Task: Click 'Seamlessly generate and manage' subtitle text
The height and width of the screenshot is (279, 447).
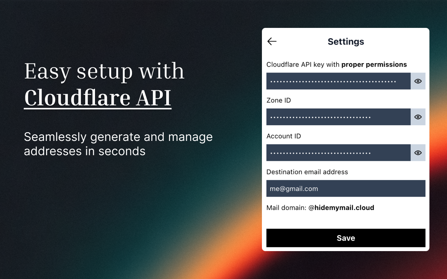Action: tap(118, 137)
